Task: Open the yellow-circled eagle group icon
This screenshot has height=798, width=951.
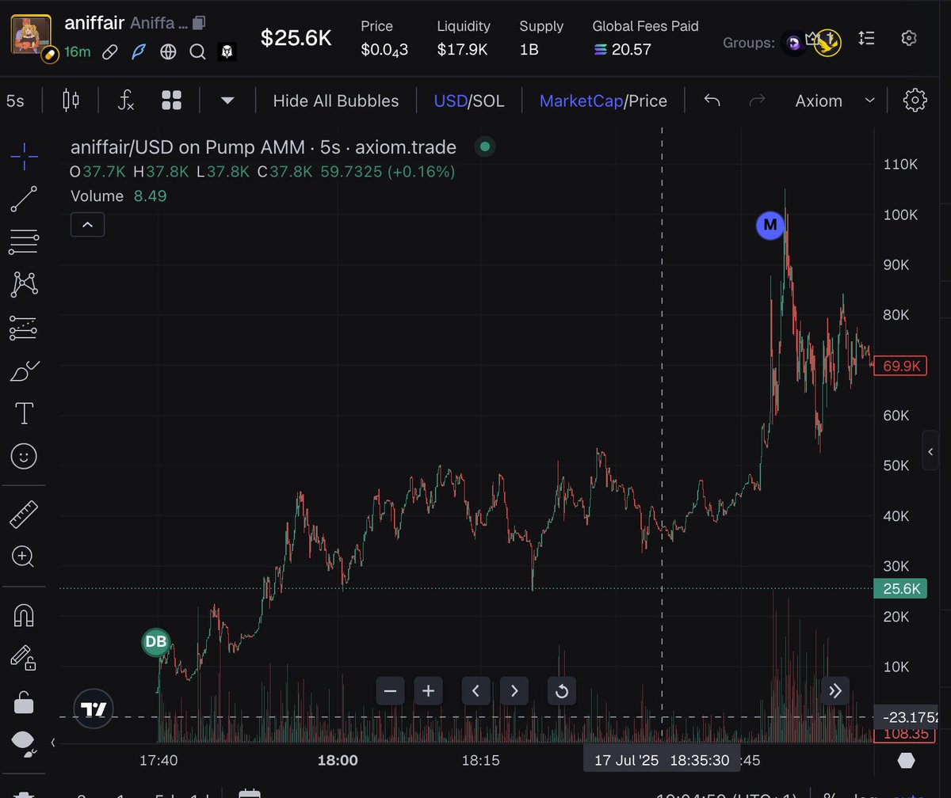Action: 828,42
